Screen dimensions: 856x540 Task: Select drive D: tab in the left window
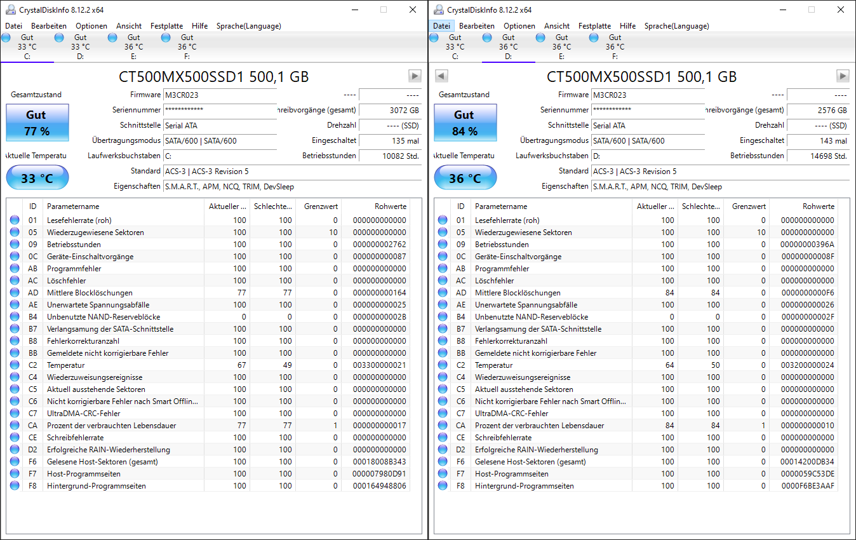tap(81, 47)
